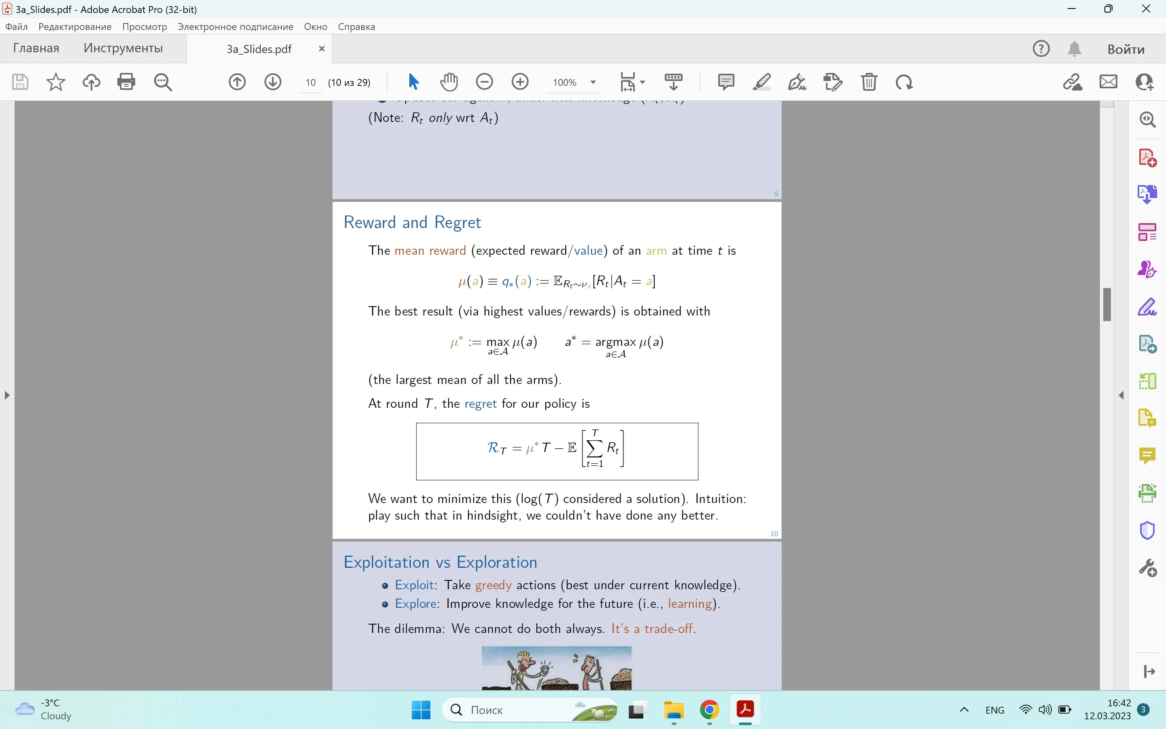The width and height of the screenshot is (1166, 729).
Task: Go to previous page arrow
Action: (x=237, y=82)
